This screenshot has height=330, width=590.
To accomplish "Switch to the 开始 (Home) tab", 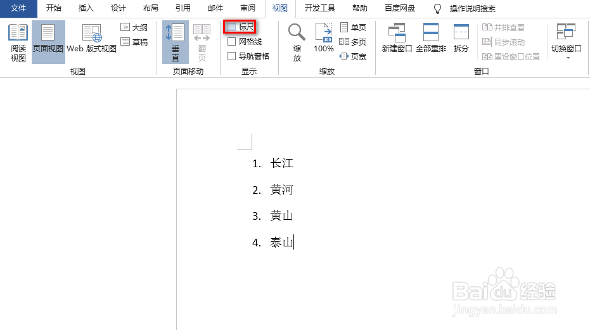I will click(x=54, y=8).
